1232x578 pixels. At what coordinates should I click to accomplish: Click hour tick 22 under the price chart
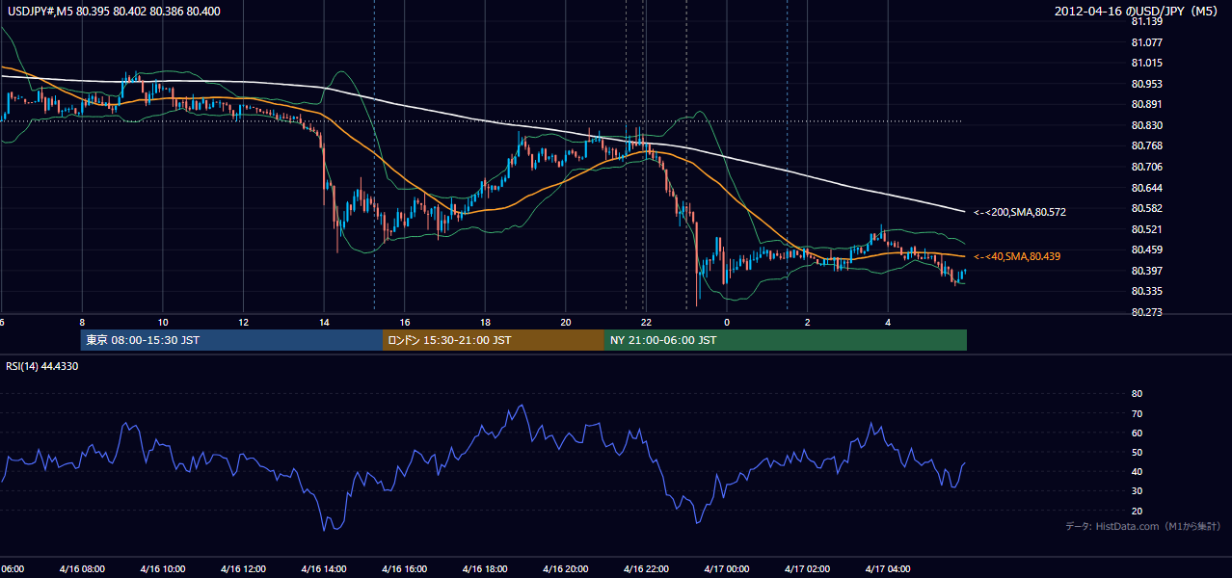click(x=646, y=322)
